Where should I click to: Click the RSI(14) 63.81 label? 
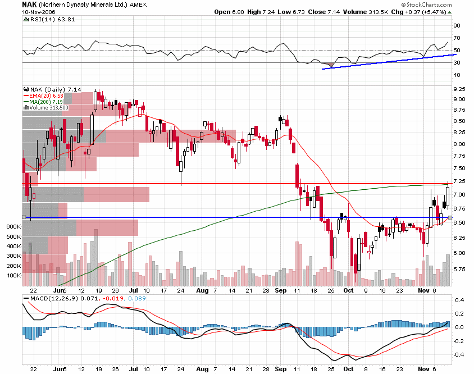(x=52, y=19)
